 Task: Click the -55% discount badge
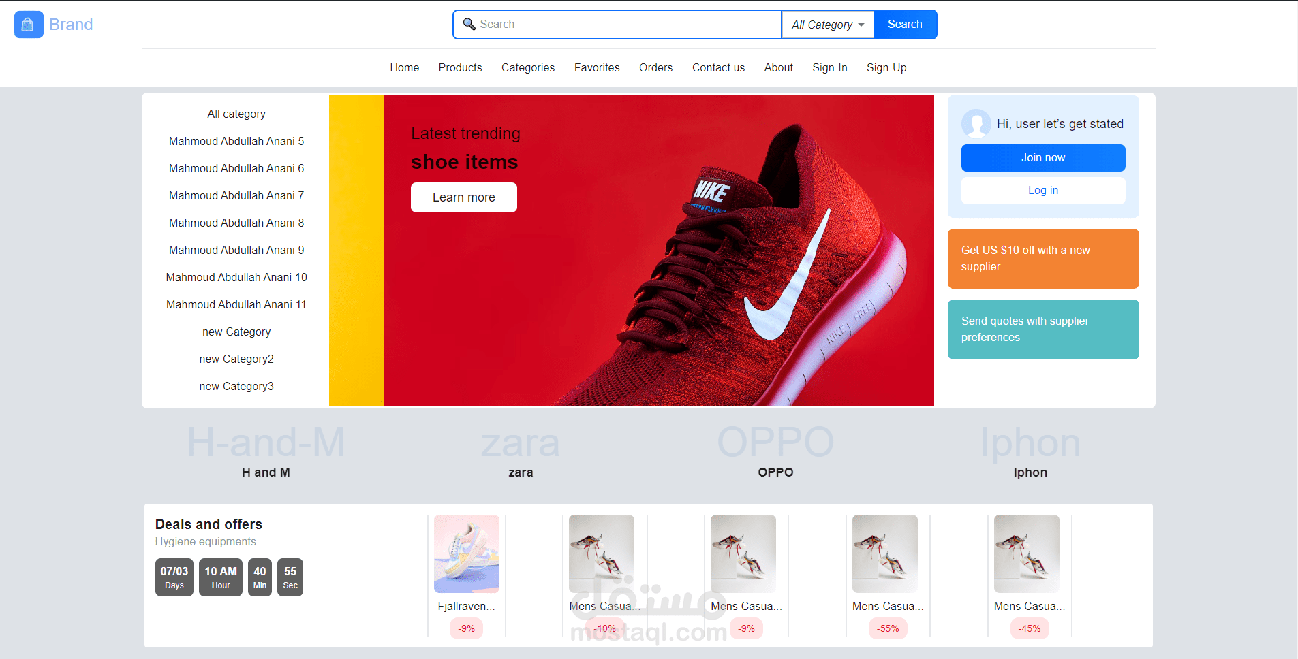(888, 629)
